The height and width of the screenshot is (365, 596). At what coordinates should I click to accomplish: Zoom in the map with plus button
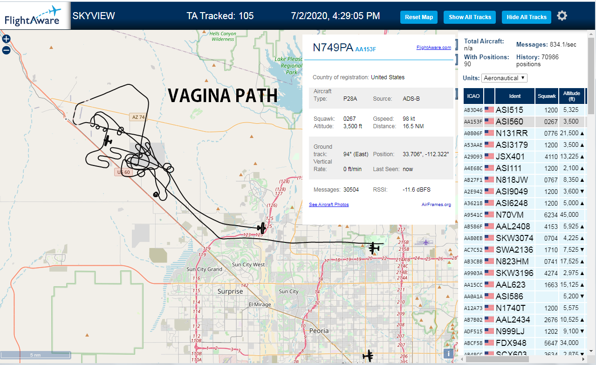(x=7, y=39)
